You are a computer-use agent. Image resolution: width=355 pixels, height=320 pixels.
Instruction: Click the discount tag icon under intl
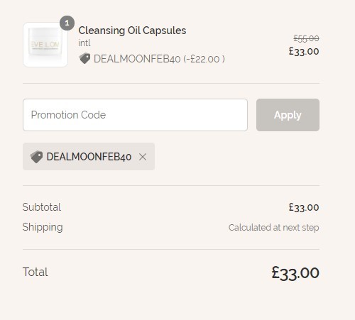(84, 59)
